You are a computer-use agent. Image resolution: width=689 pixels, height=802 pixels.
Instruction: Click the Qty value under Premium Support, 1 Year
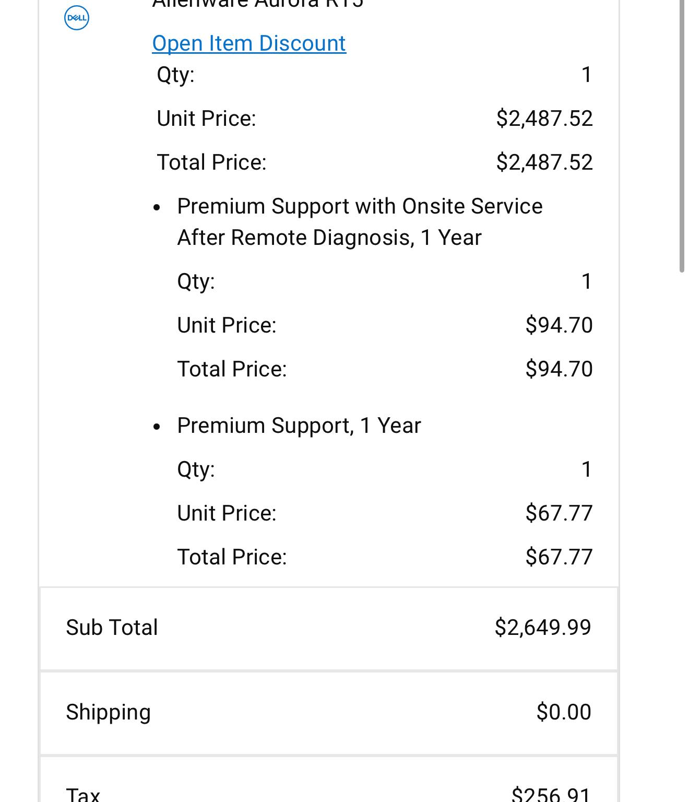[x=586, y=469]
